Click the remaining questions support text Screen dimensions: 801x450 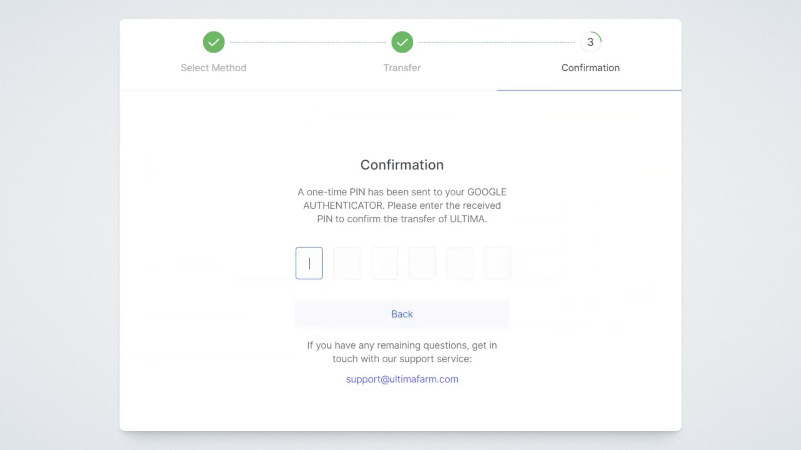tap(402, 352)
